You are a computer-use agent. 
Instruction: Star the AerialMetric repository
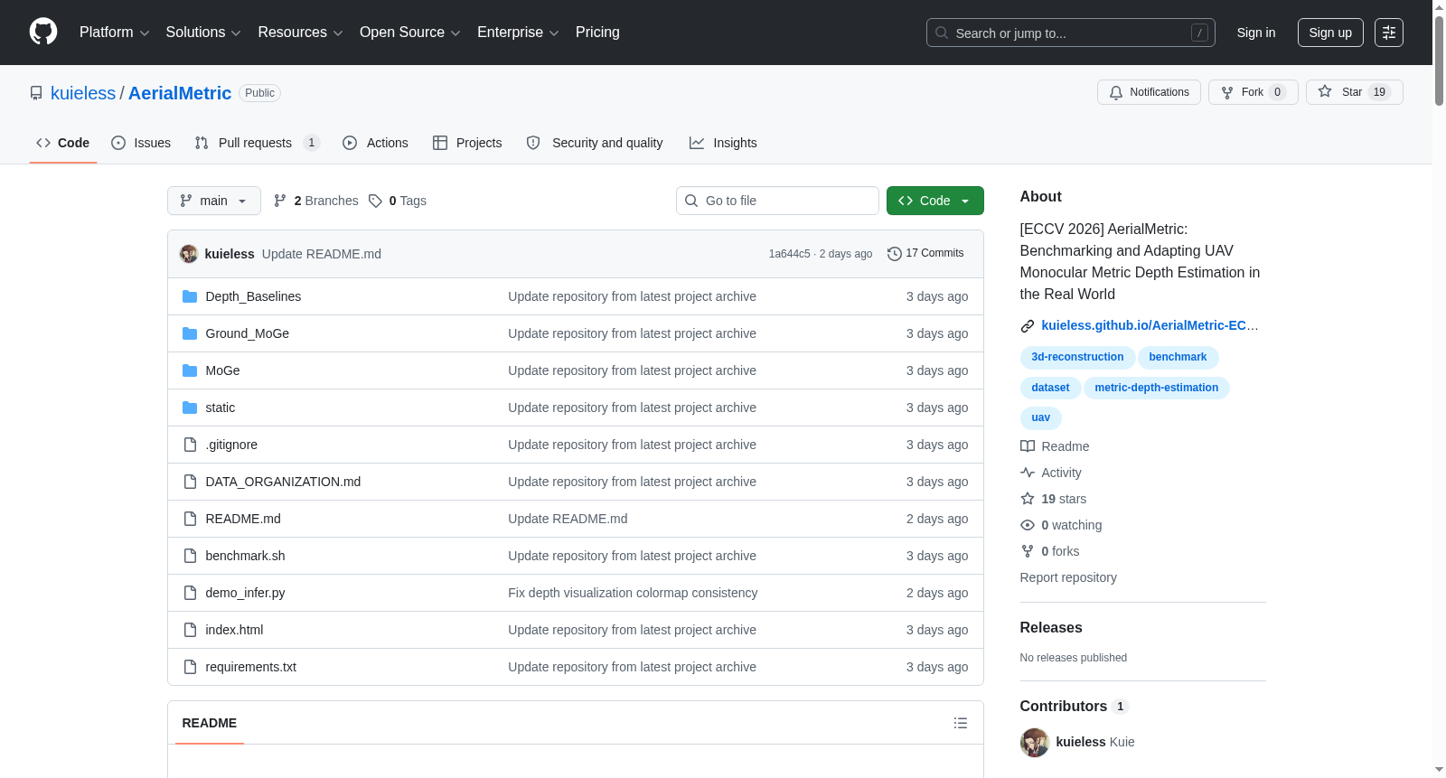(x=1354, y=92)
